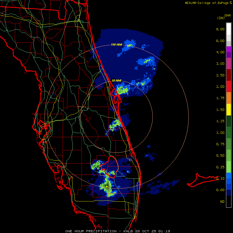Viewport: 233px width, 233px height.
Task: Click the 0.25 legend value
Action: [x=220, y=167]
